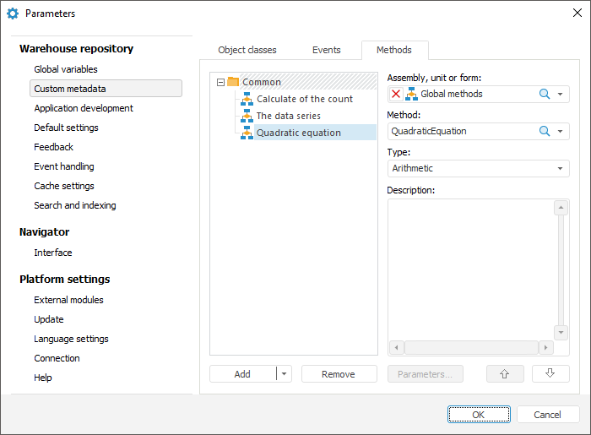The image size is (591, 435).
Task: Confirm with the OK button
Action: 479,415
